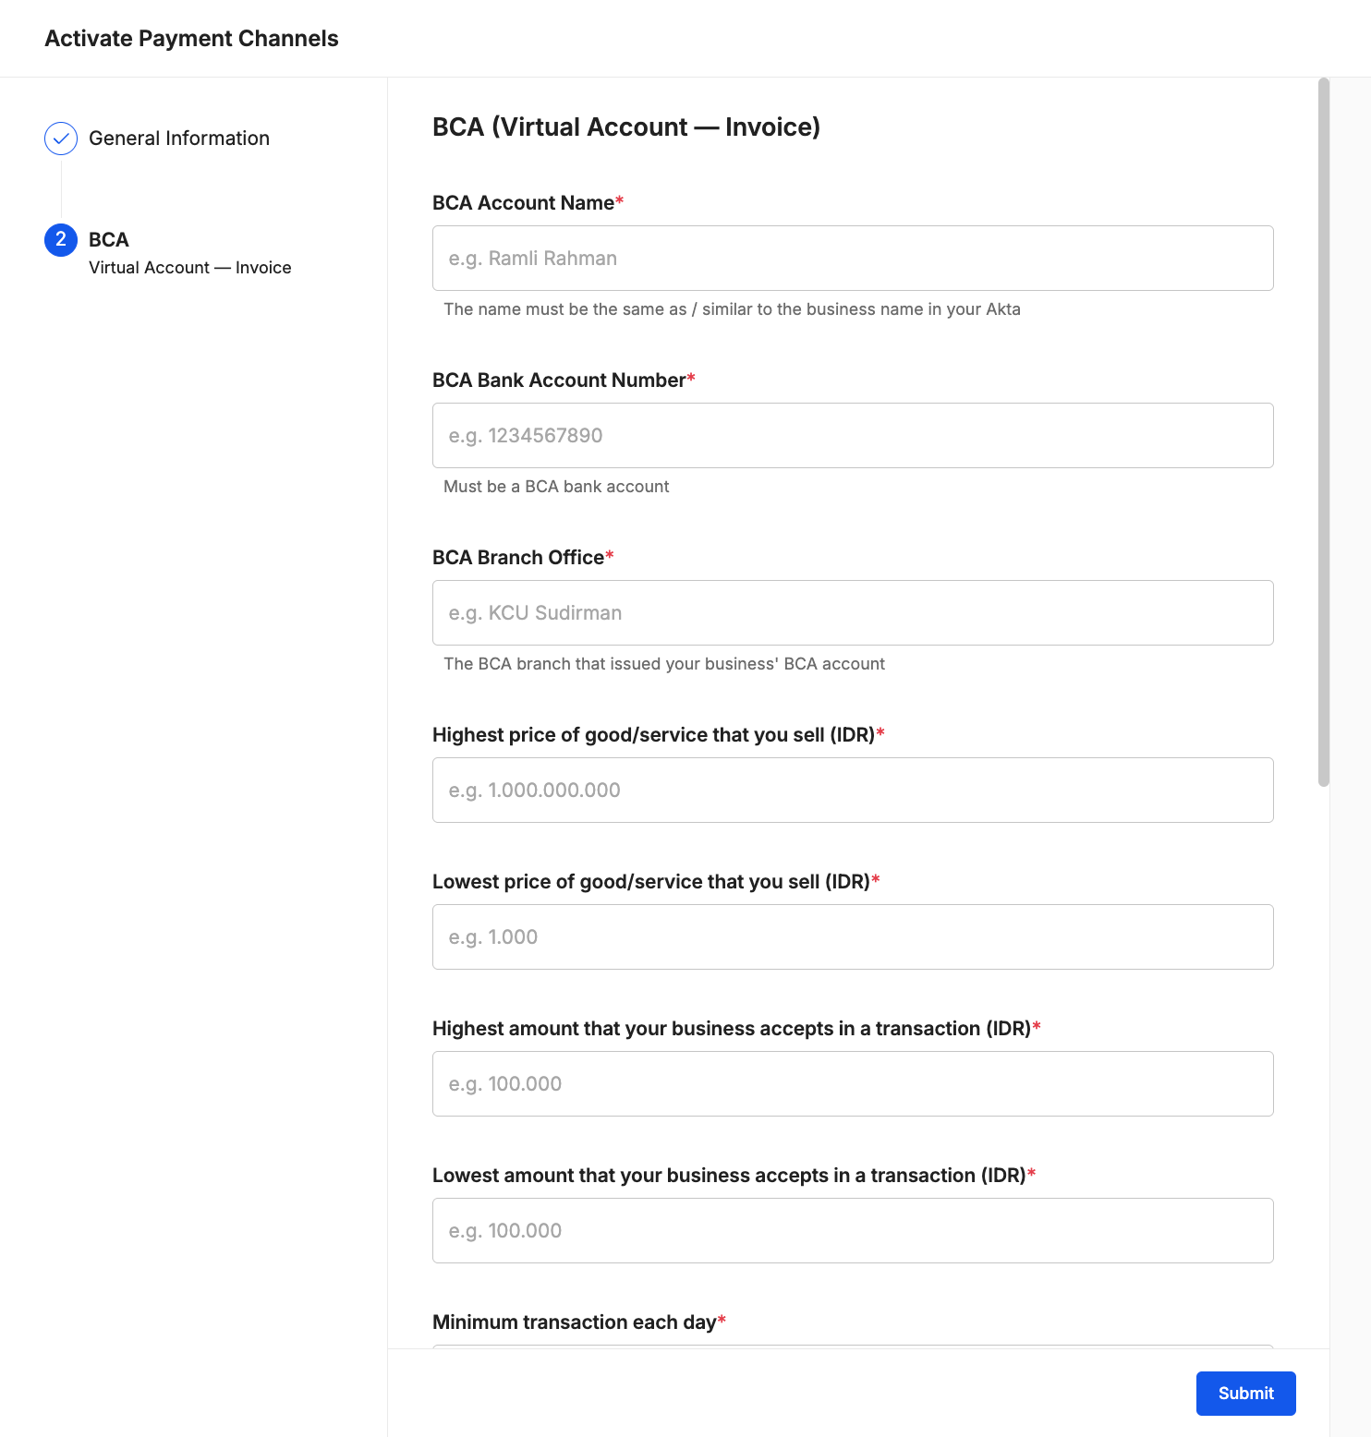1371x1437 pixels.
Task: Click the Submit button
Action: [1245, 1393]
